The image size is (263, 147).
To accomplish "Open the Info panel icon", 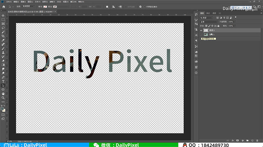I will coord(196,73).
